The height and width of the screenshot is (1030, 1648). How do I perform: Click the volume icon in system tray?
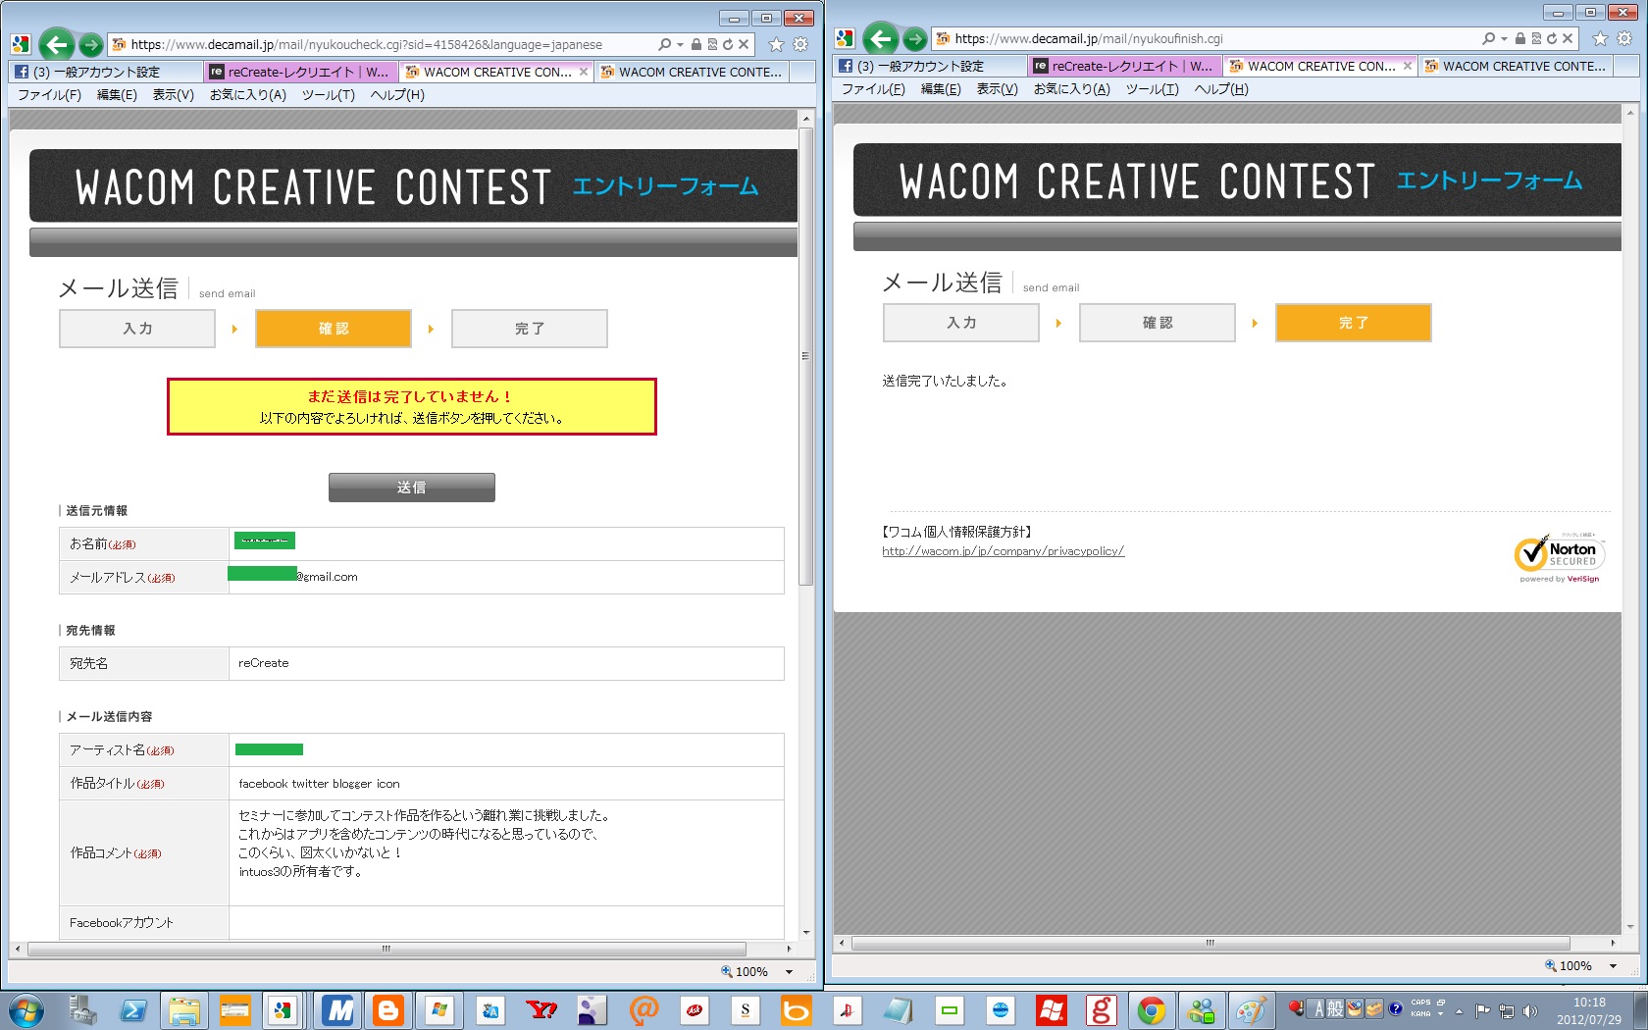point(1530,1011)
